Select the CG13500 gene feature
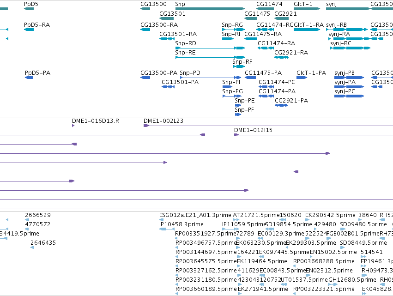 click(x=145, y=9)
